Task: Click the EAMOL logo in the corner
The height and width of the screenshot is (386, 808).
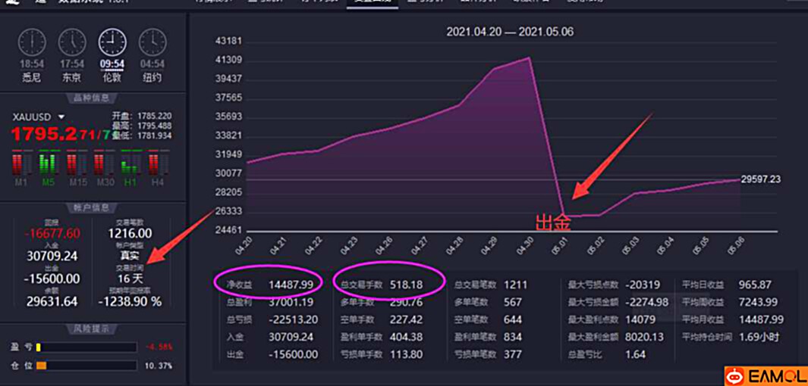Action: point(764,375)
